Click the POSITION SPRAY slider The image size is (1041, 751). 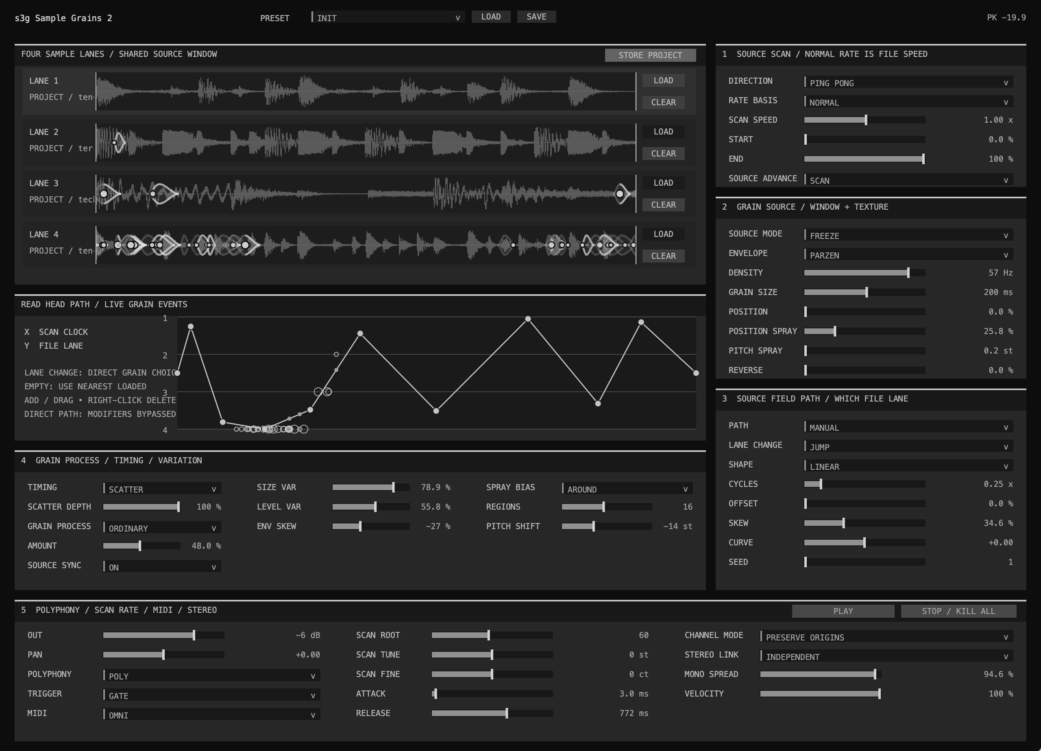(x=864, y=331)
